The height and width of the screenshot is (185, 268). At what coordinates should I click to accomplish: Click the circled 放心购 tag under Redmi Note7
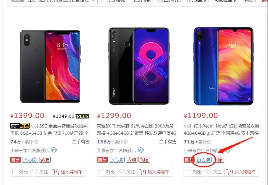point(203,160)
